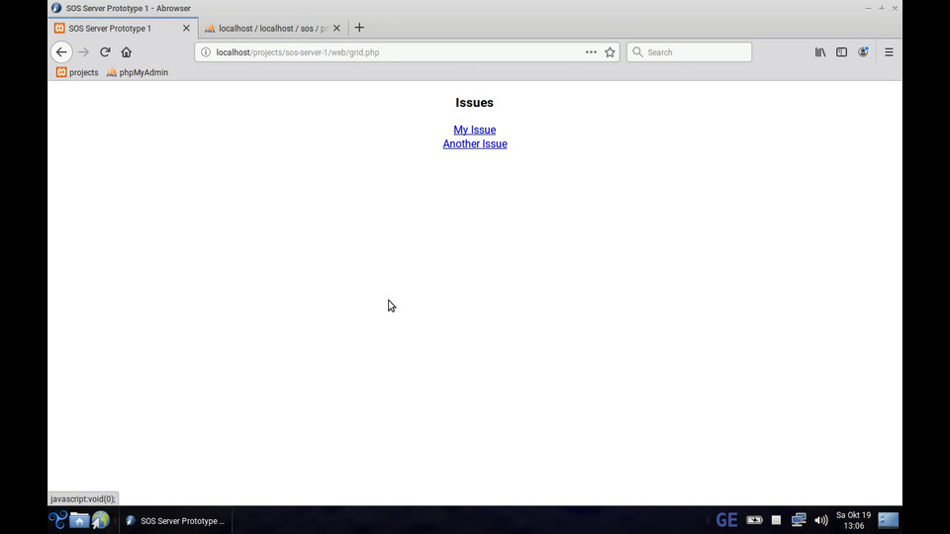The height and width of the screenshot is (534, 950).
Task: Open a new tab with plus button
Action: pos(359,28)
